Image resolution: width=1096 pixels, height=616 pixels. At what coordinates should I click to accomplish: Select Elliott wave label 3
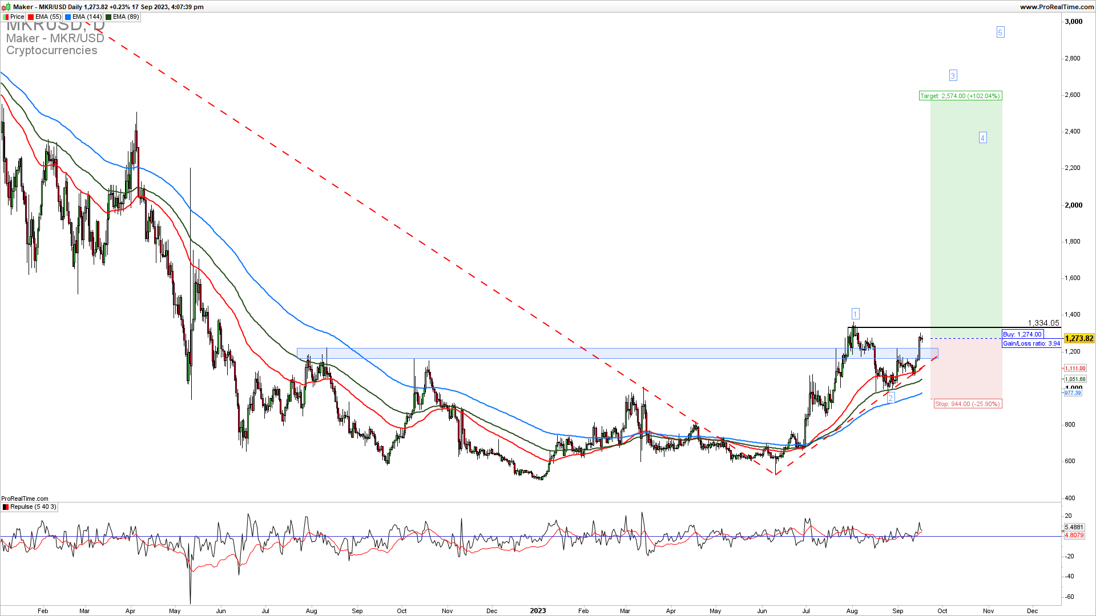pyautogui.click(x=953, y=75)
